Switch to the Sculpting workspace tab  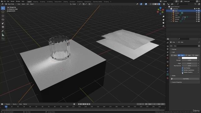pos(42,2)
